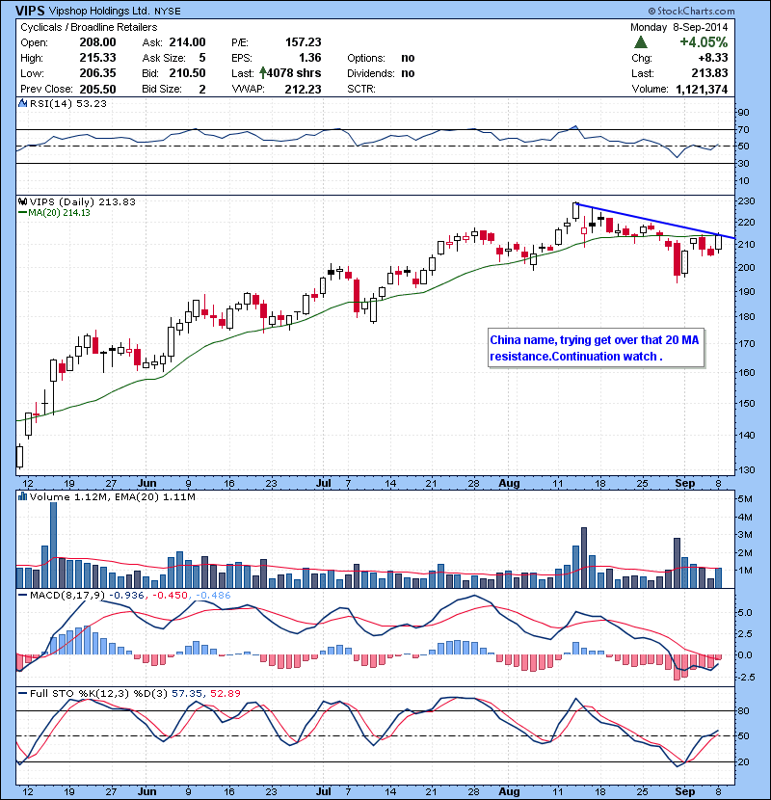Click the stochastic %D value 52.89

point(225,693)
